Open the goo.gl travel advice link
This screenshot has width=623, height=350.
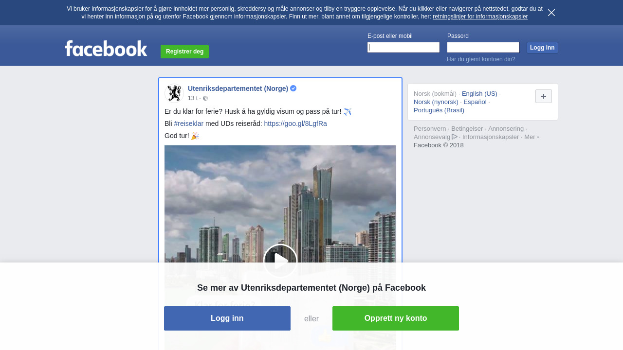click(x=295, y=123)
